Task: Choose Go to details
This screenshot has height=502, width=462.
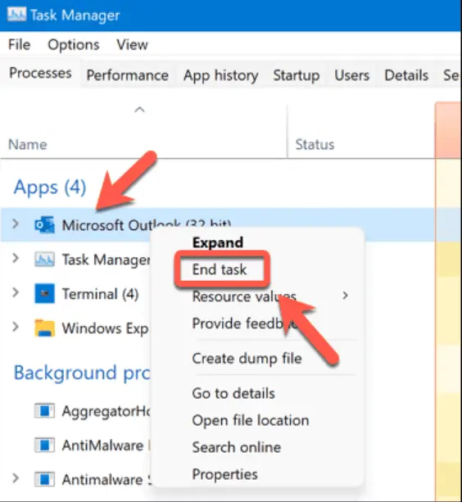Action: pyautogui.click(x=233, y=393)
